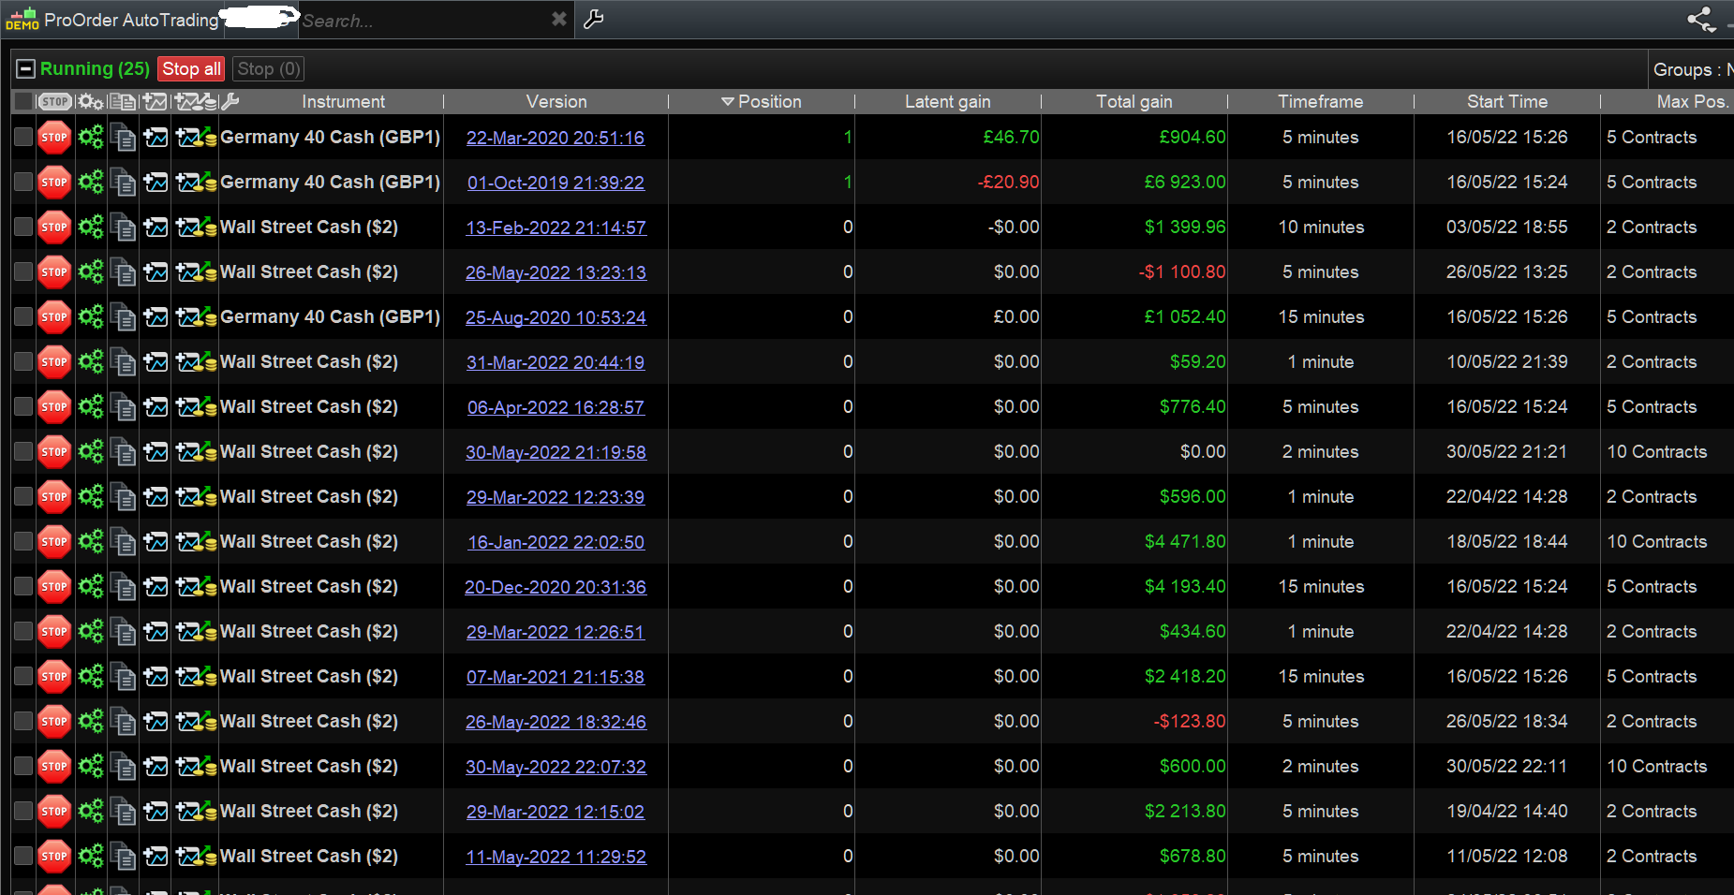The image size is (1734, 895).
Task: Open the chart-with-coins report icon for version 30-May-2022 22:07:32
Action: coord(196,767)
